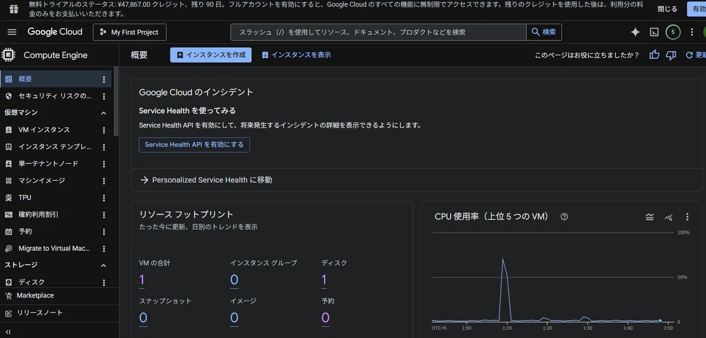The width and height of the screenshot is (706, 338).
Task: Open more options for インスタンス テンプレート
Action: (x=104, y=148)
